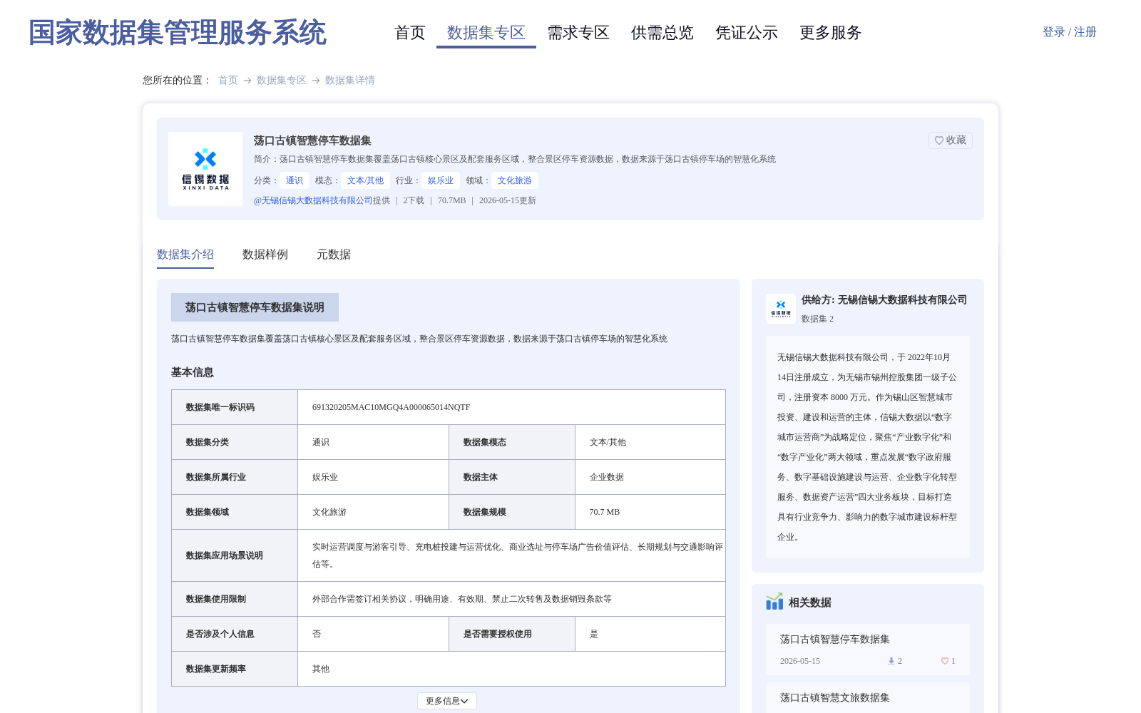Screen dimensions: 1141x713
Task: Select the 数据集介绍 tab
Action: (x=185, y=255)
